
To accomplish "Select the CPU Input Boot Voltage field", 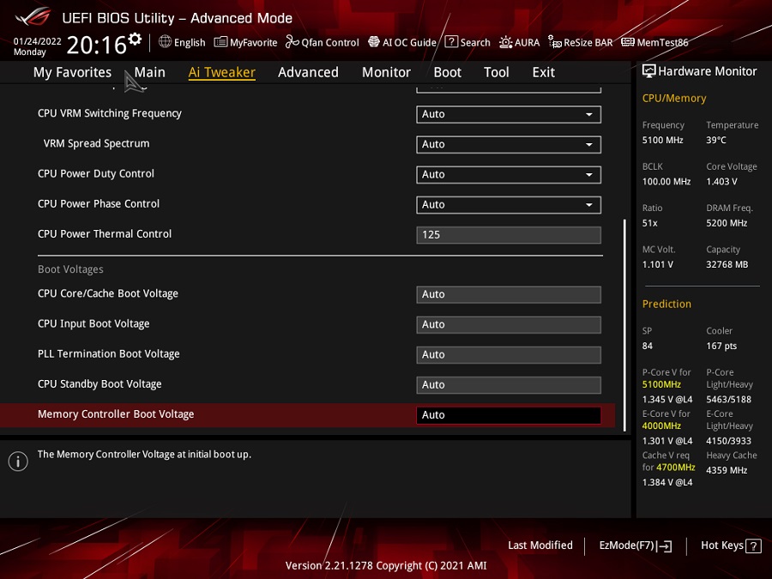I will coord(509,324).
